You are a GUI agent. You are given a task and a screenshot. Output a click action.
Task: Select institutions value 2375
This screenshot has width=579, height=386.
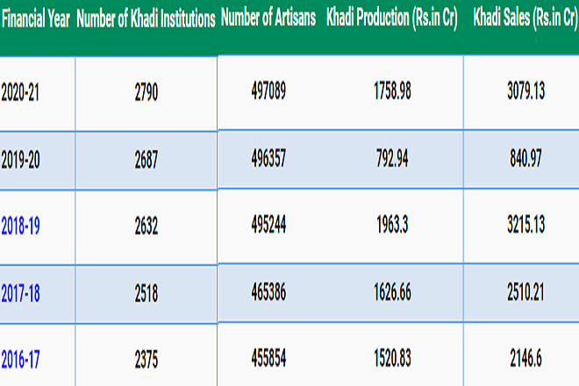pos(146,360)
